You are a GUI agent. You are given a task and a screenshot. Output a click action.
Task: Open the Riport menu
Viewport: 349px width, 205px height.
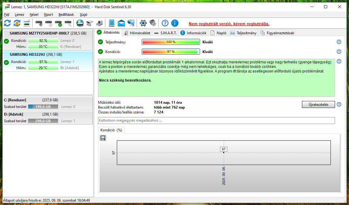[x=49, y=15]
